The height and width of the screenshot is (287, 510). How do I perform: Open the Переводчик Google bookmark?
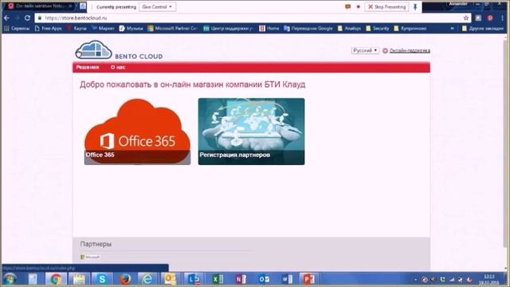pos(308,29)
